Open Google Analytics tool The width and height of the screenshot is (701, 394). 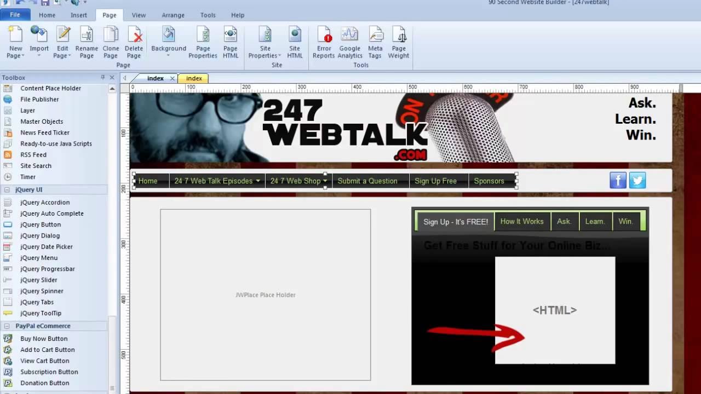click(350, 42)
